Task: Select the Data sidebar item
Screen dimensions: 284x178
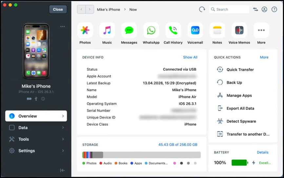Action: click(x=36, y=128)
